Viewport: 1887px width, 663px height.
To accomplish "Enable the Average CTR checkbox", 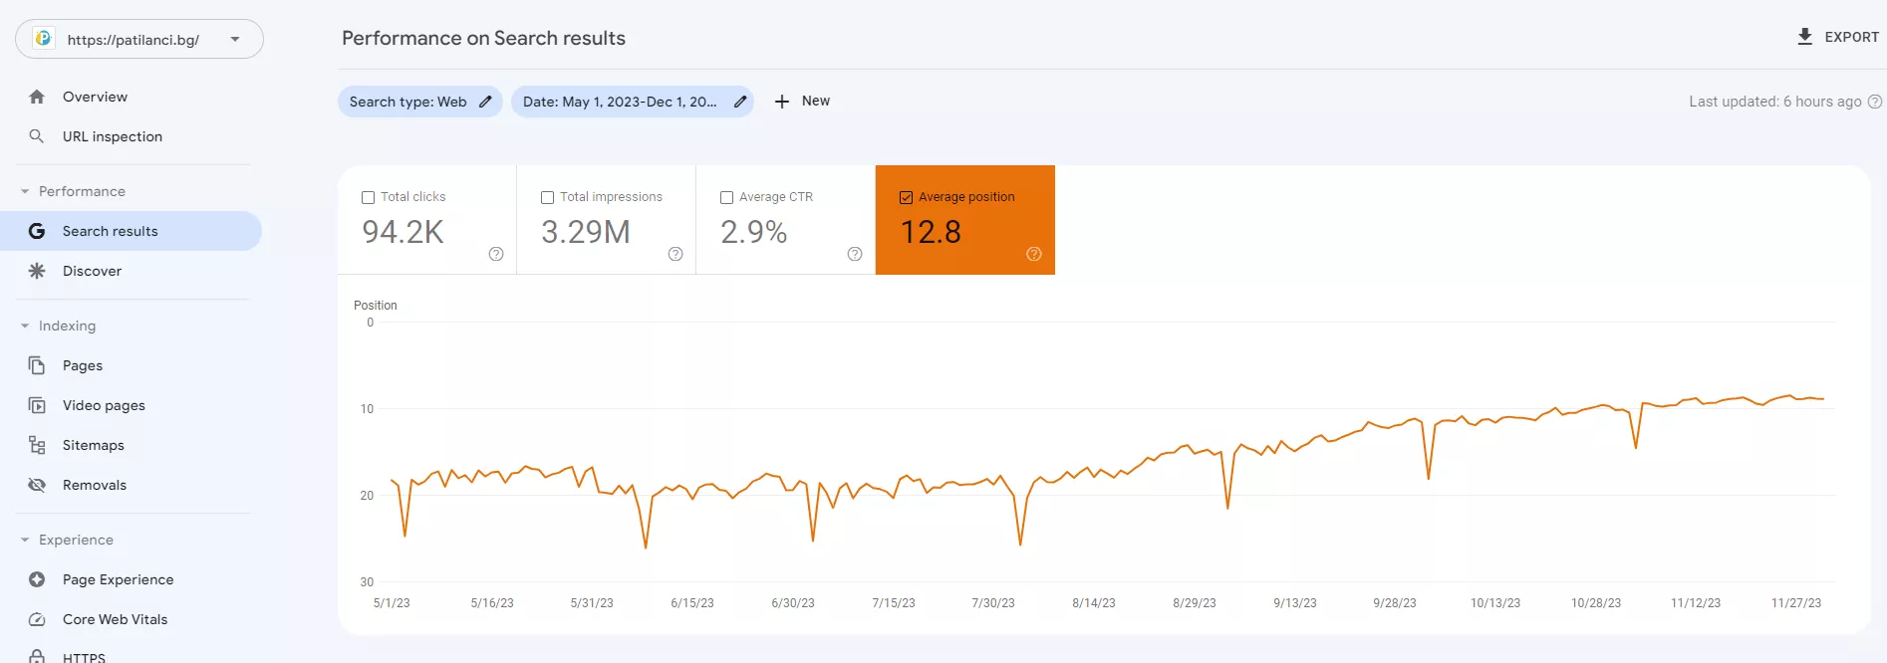I will (726, 197).
